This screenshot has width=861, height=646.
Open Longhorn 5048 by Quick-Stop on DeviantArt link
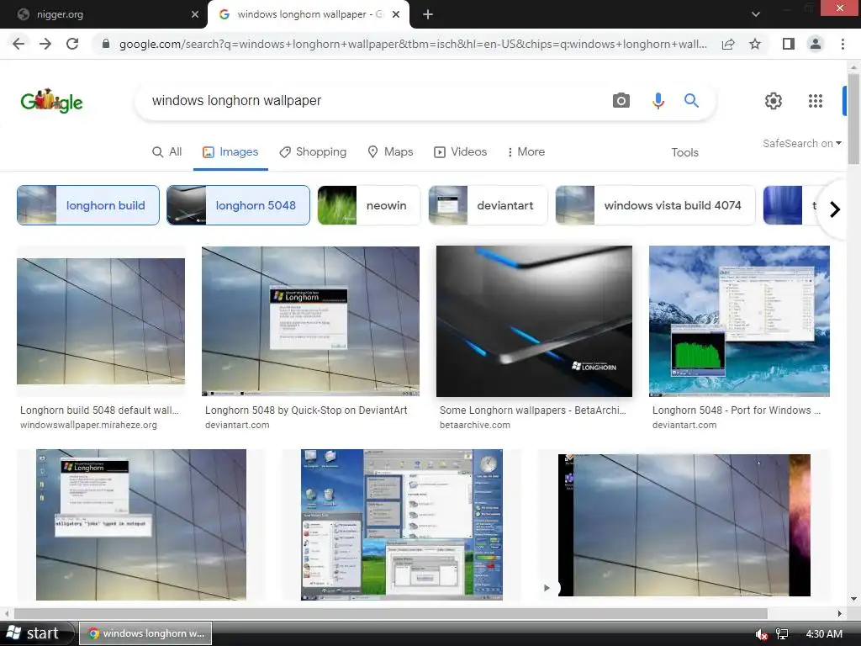tap(306, 410)
